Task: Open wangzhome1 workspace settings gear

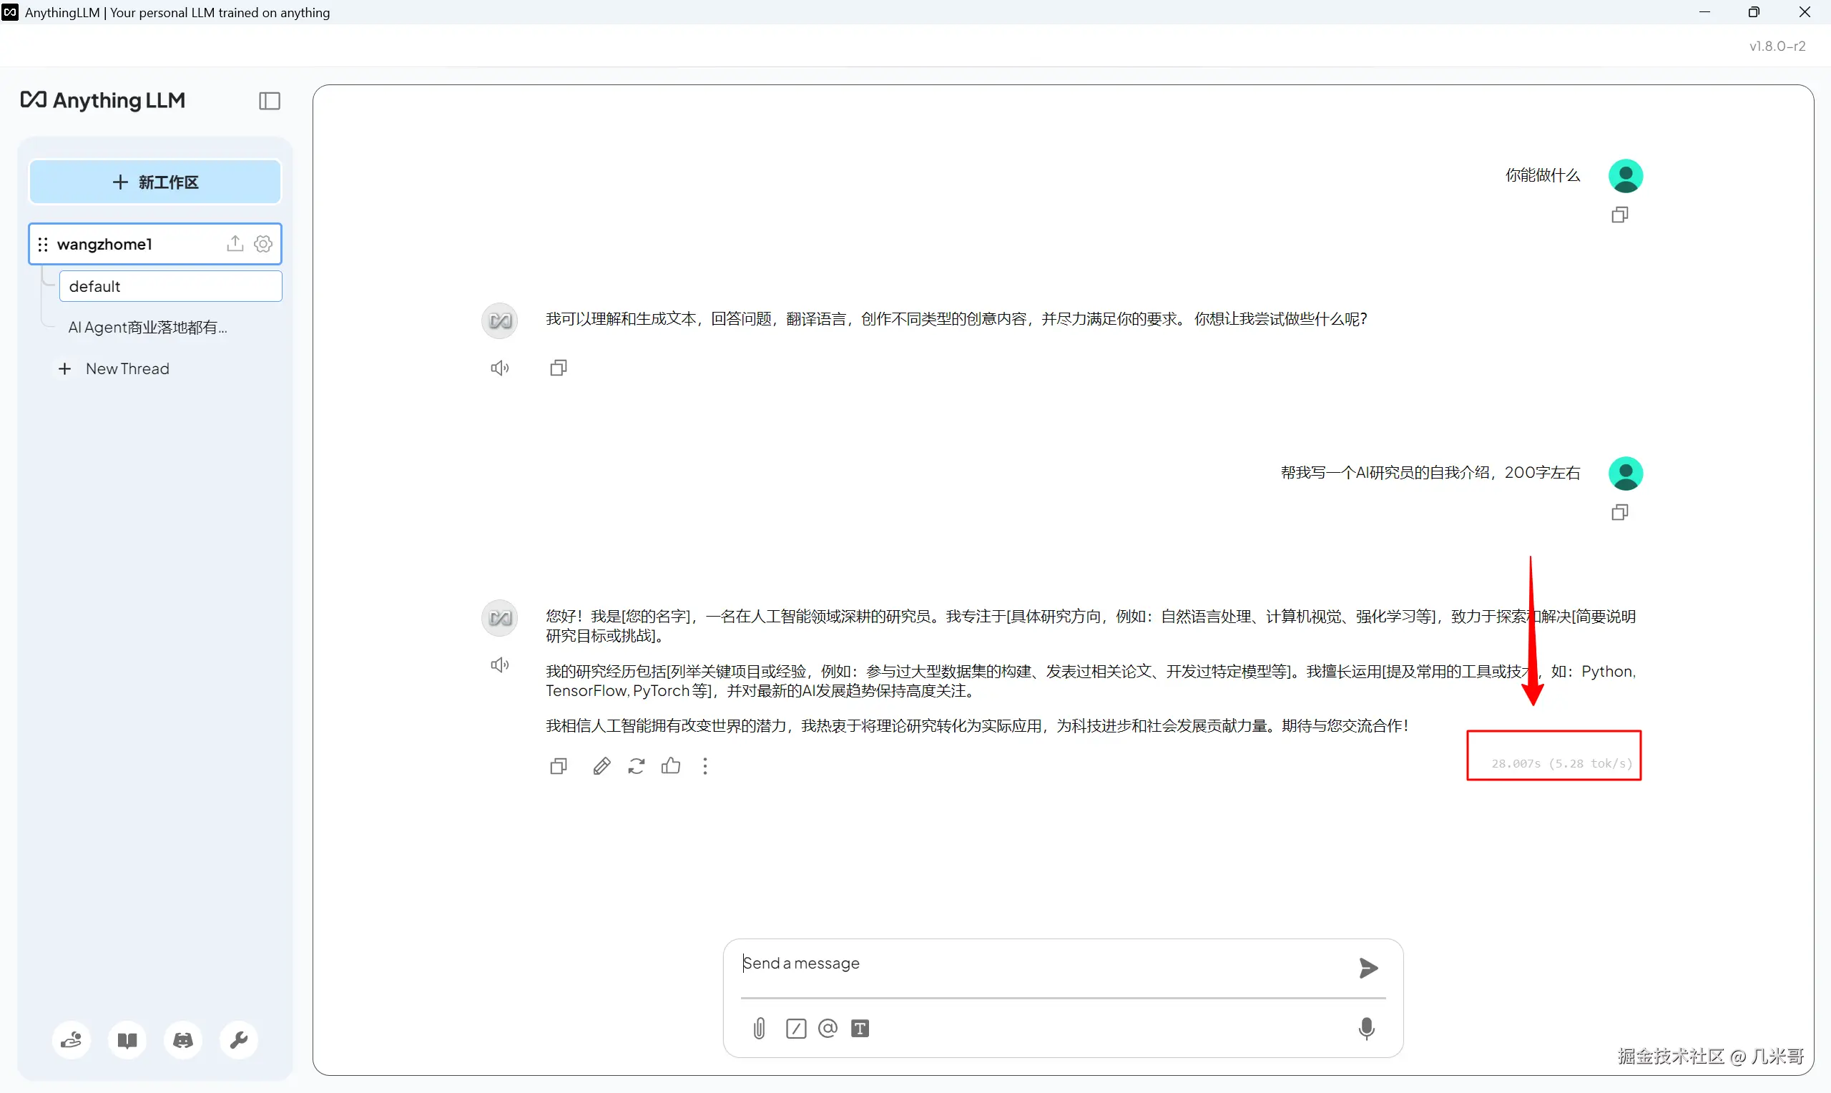Action: [x=262, y=243]
